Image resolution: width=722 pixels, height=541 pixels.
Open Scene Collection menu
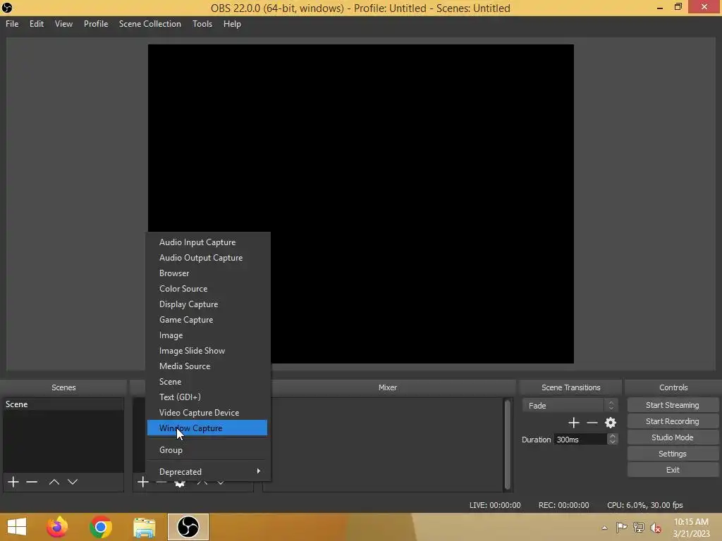[149, 24]
